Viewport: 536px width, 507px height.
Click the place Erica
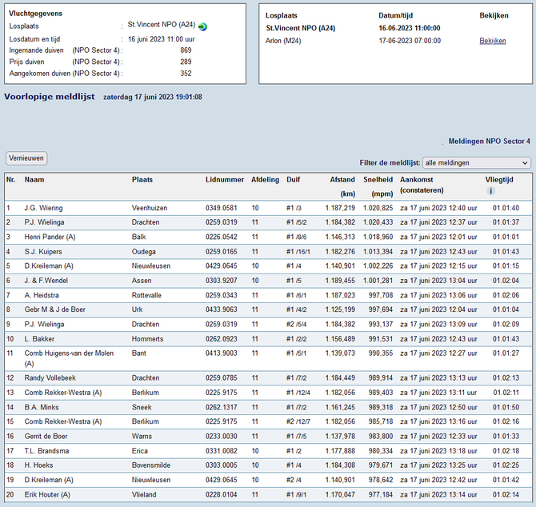pos(140,451)
